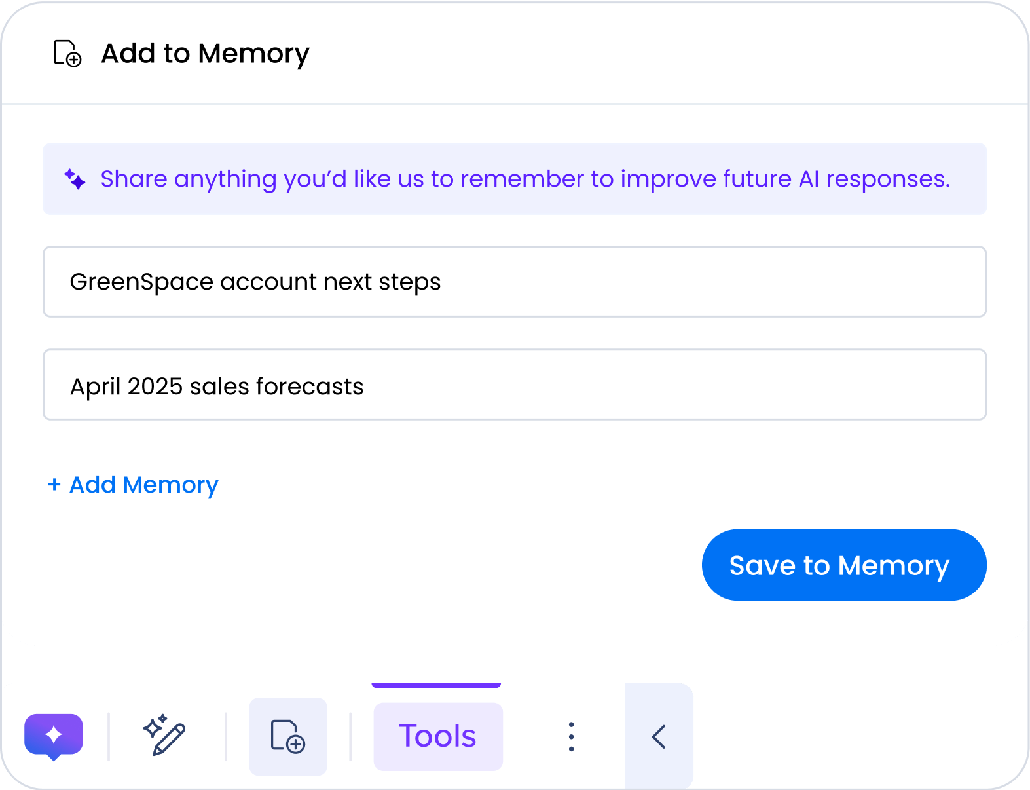The width and height of the screenshot is (1030, 790).
Task: Click the purple indicator bar above Tools
Action: tap(436, 685)
